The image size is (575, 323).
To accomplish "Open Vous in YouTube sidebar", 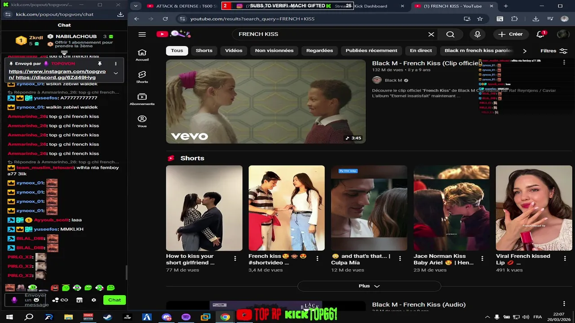I will [142, 121].
